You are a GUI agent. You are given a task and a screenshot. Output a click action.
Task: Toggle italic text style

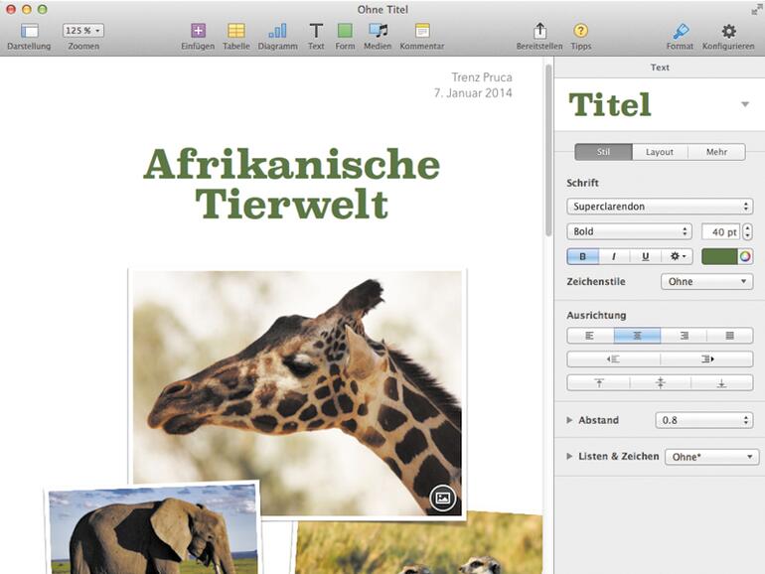pos(613,256)
